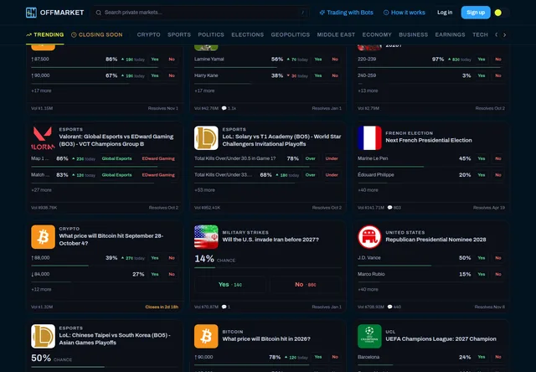Image resolution: width=536 pixels, height=372 pixels.
Task: Open the French flag election icon
Action: pyautogui.click(x=369, y=138)
